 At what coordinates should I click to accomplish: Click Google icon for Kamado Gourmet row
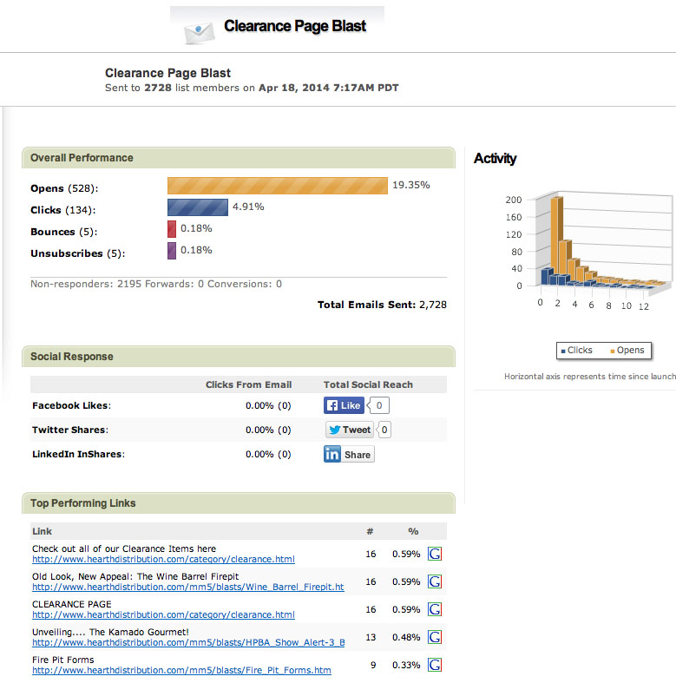tap(436, 637)
